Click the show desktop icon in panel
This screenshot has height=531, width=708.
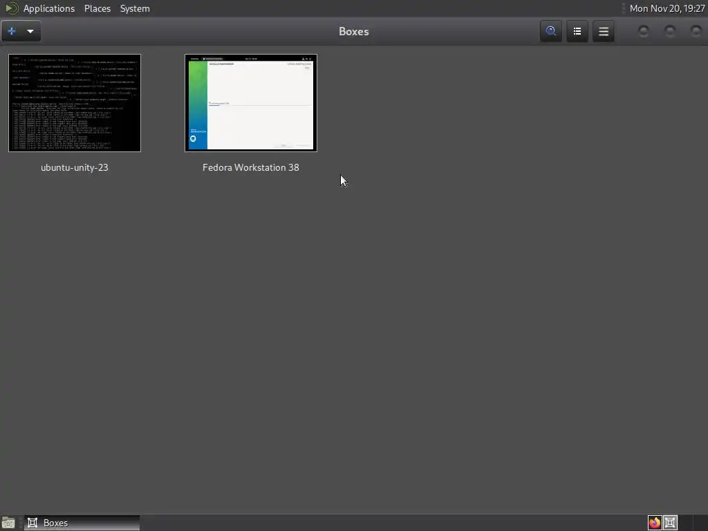click(8, 523)
